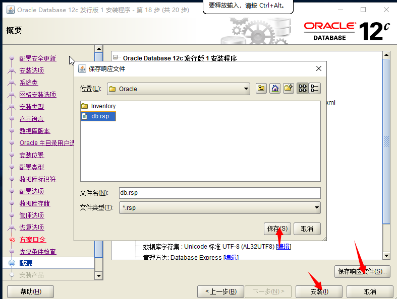Go to Install Type (安装类型) step
Viewport: 397px width, 299px height.
[32, 107]
